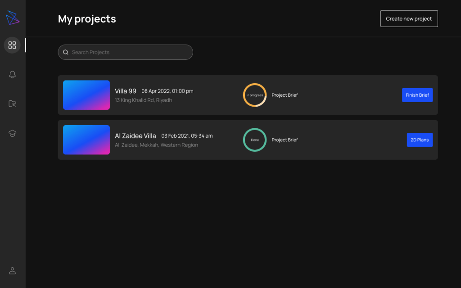461x288 pixels.
Task: Select the Villa 99 project thumbnail
Action: [x=86, y=95]
